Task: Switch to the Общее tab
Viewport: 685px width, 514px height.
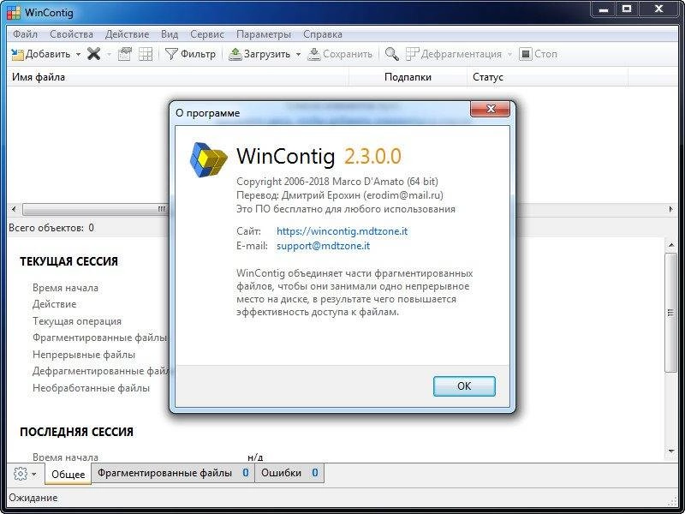Action: [x=68, y=475]
